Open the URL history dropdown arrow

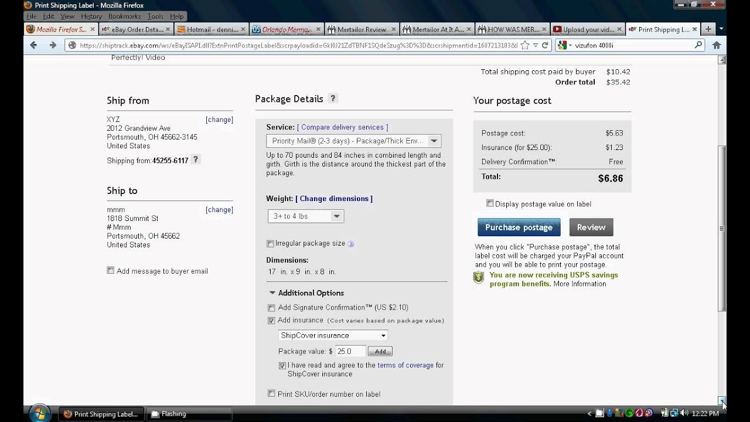point(535,45)
